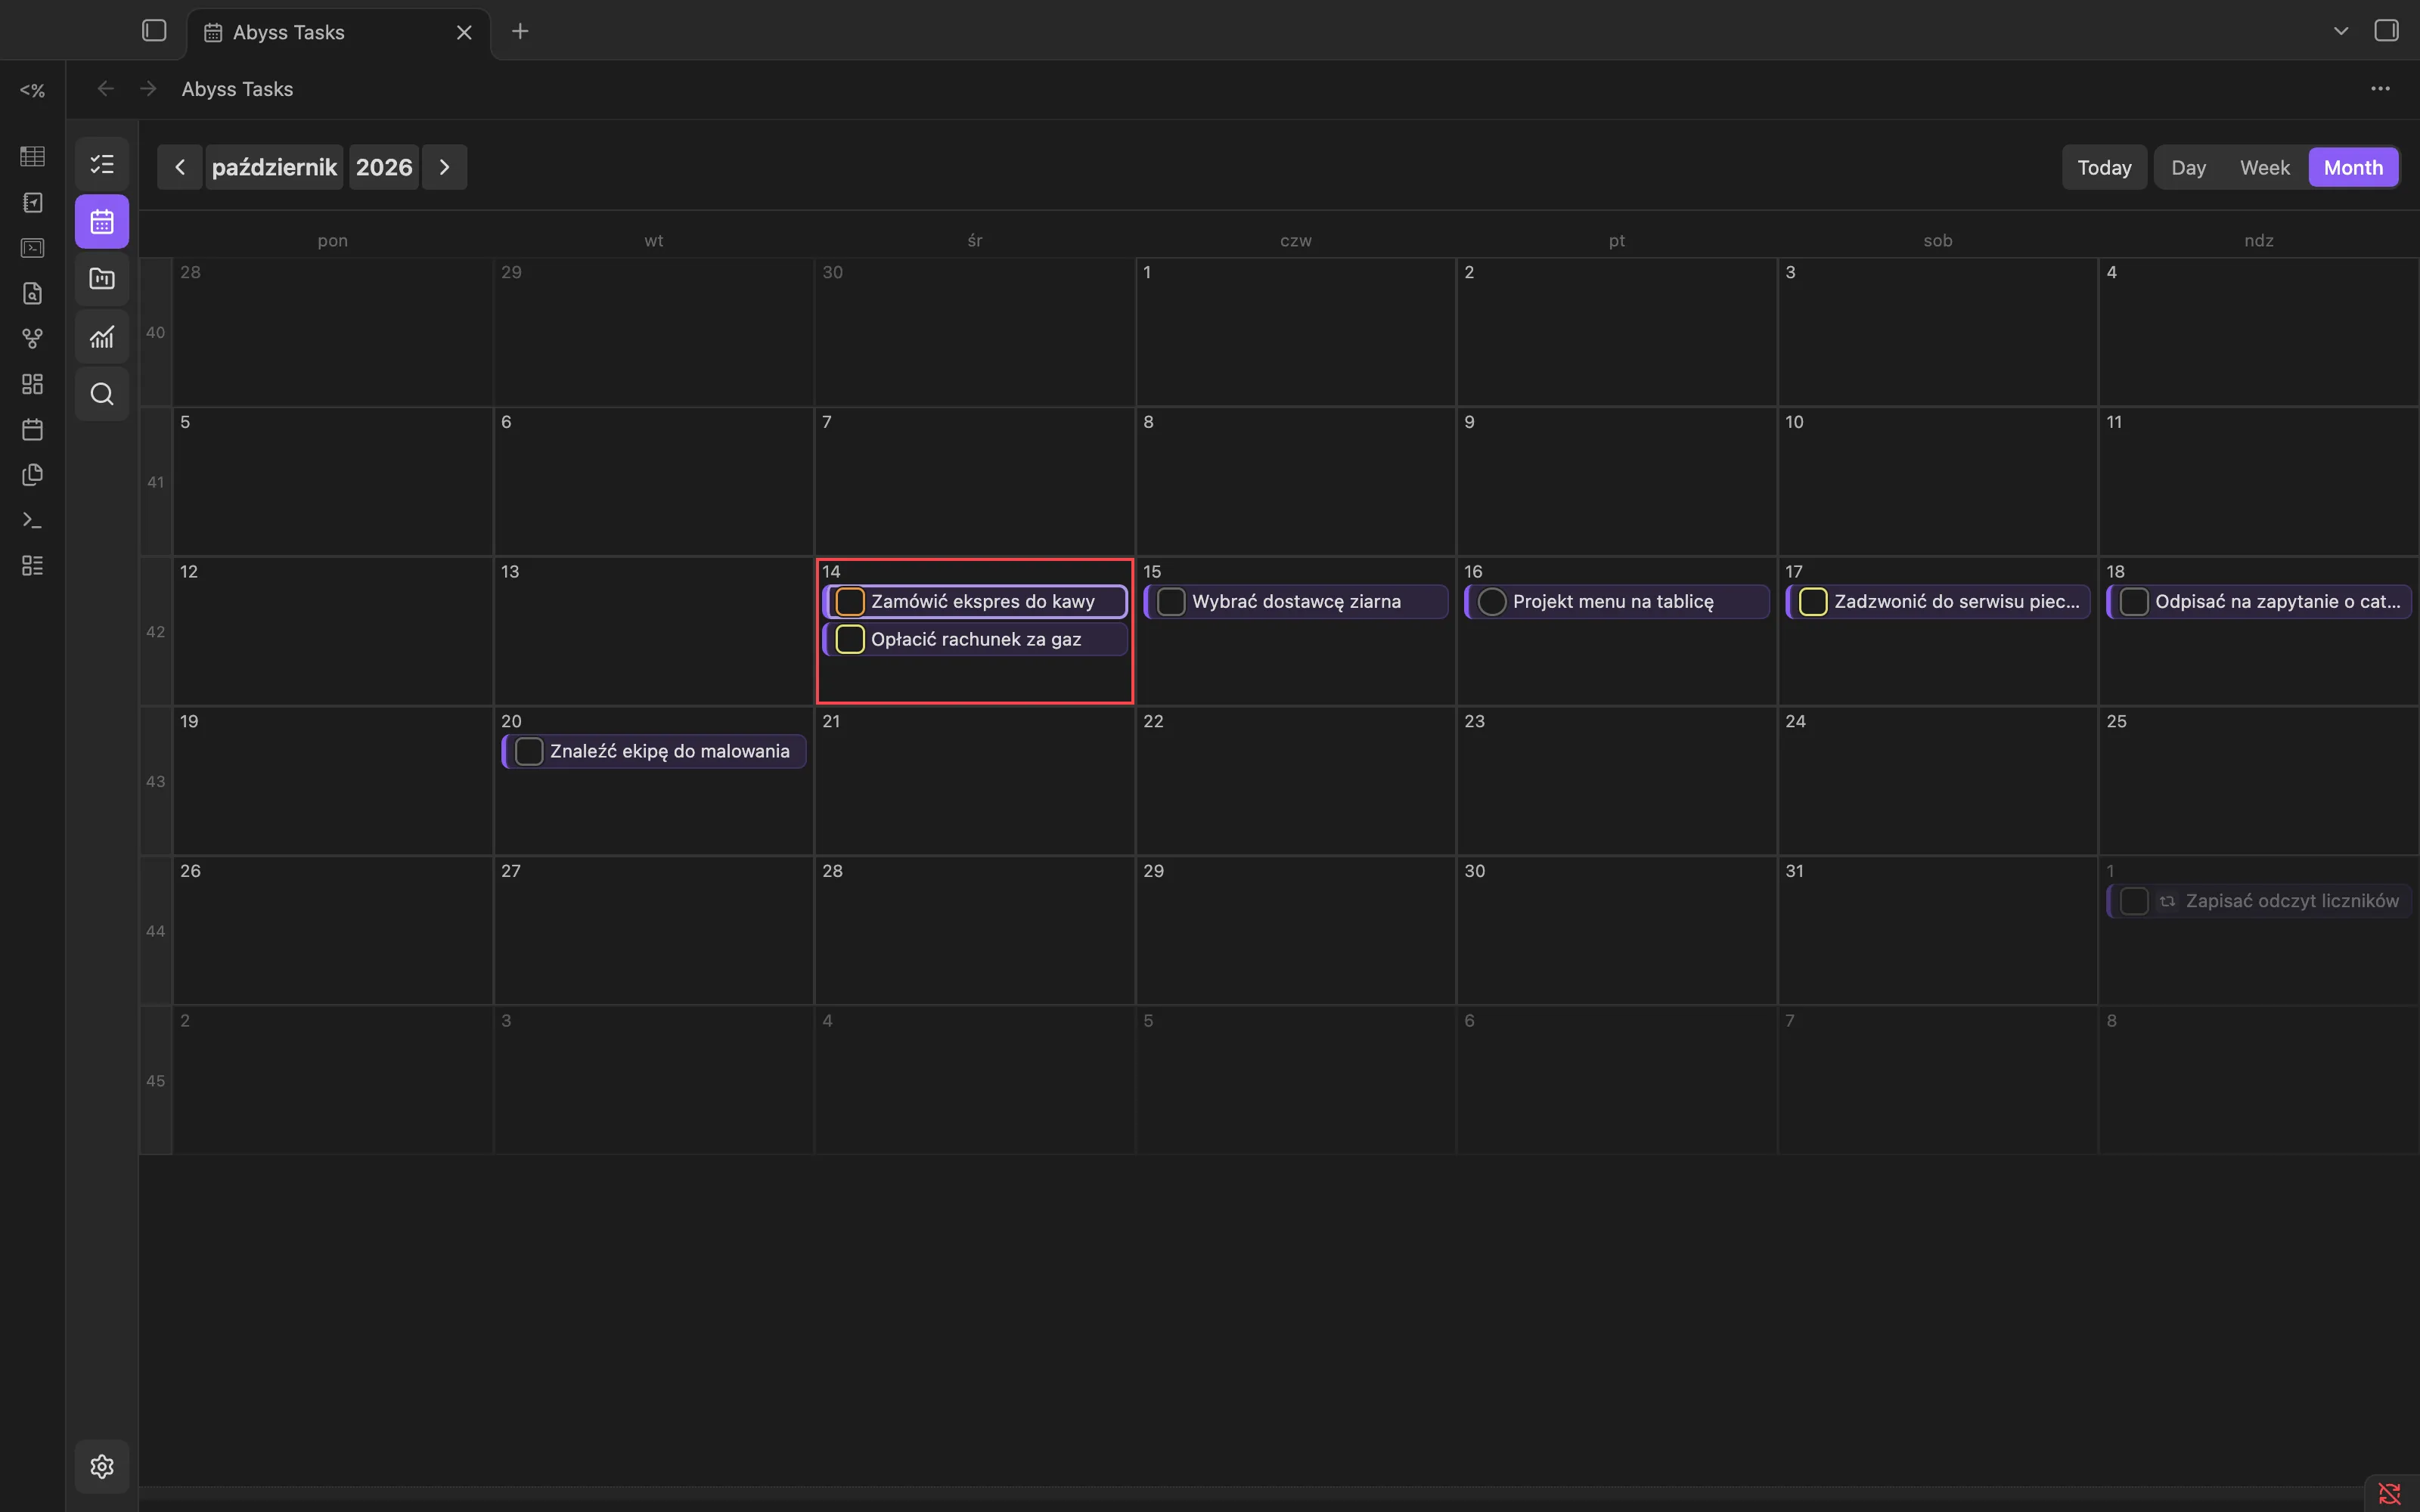2420x1512 pixels.
Task: Open the statistics chart icon
Action: 102,337
